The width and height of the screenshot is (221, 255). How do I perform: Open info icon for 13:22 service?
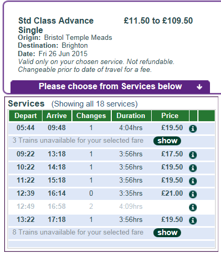pos(193,220)
